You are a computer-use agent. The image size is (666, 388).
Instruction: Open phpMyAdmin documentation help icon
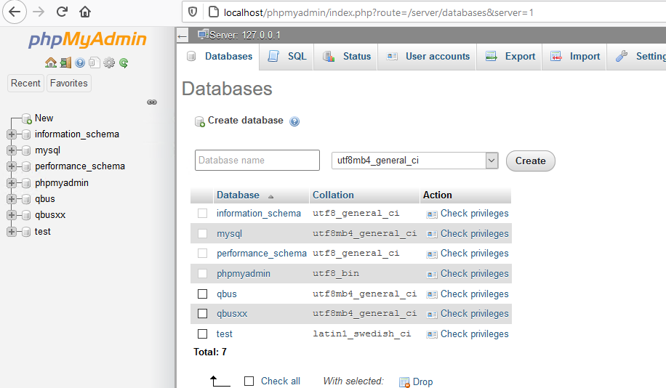[80, 62]
